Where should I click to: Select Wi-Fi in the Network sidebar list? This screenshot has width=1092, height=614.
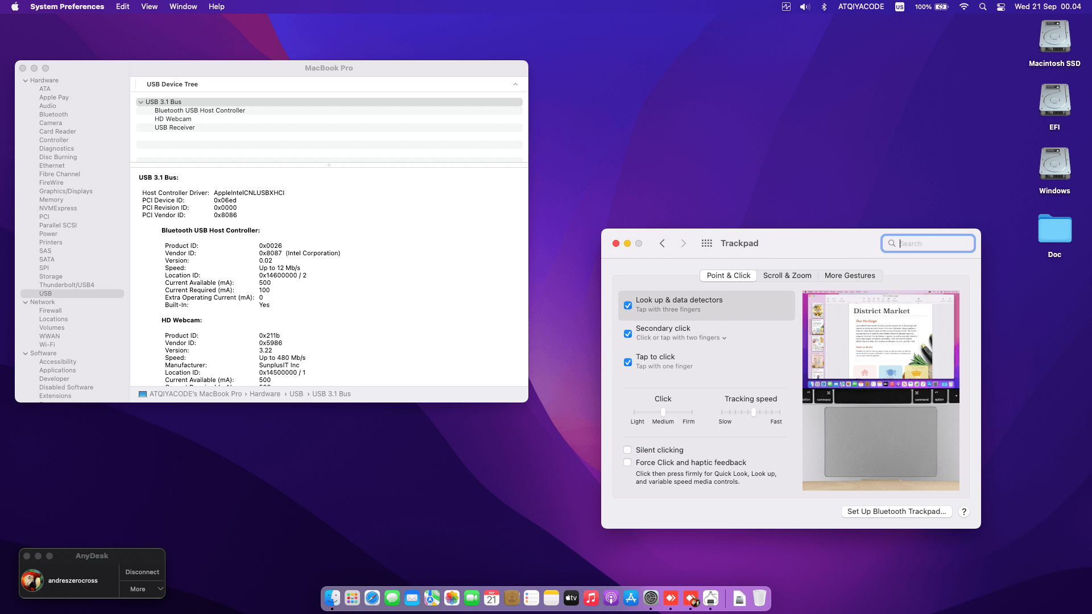[47, 345]
